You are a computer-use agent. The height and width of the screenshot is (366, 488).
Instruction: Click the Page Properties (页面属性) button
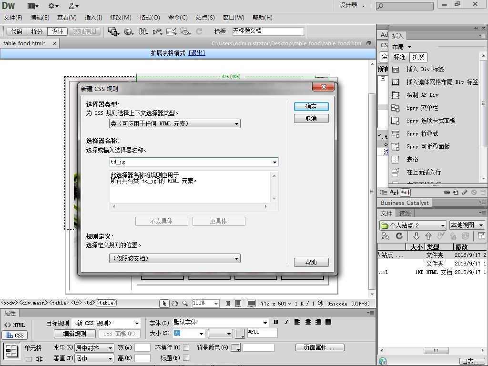click(320, 347)
